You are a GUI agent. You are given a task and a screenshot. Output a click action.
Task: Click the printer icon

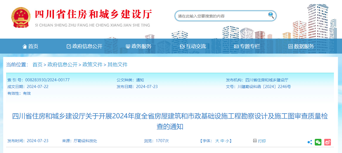coord(255,141)
